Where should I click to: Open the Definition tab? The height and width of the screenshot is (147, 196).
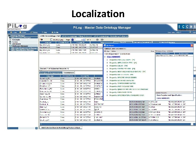pyautogui.click(x=44, y=73)
